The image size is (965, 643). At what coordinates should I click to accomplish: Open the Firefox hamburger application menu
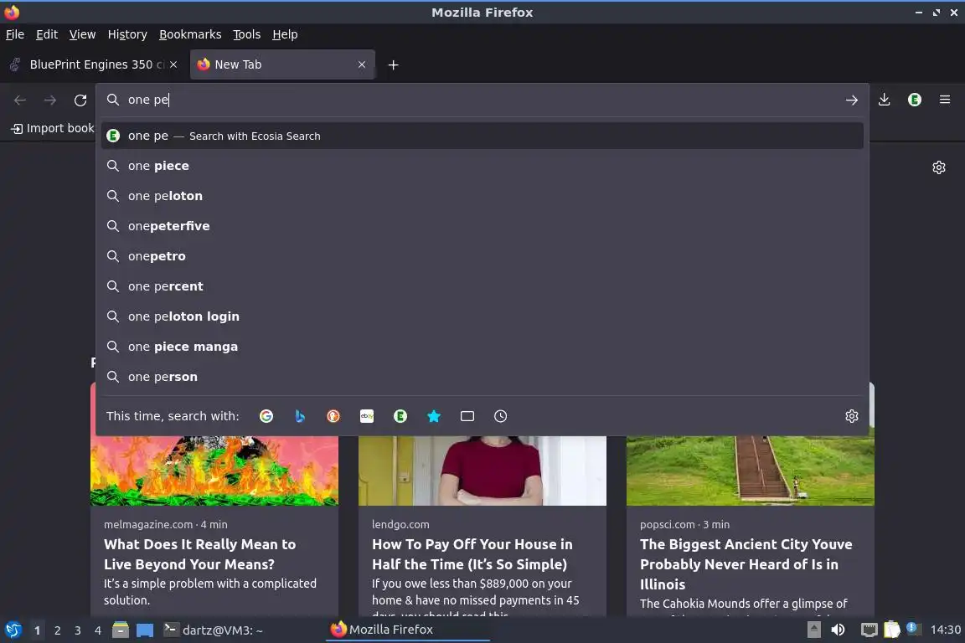pos(945,100)
